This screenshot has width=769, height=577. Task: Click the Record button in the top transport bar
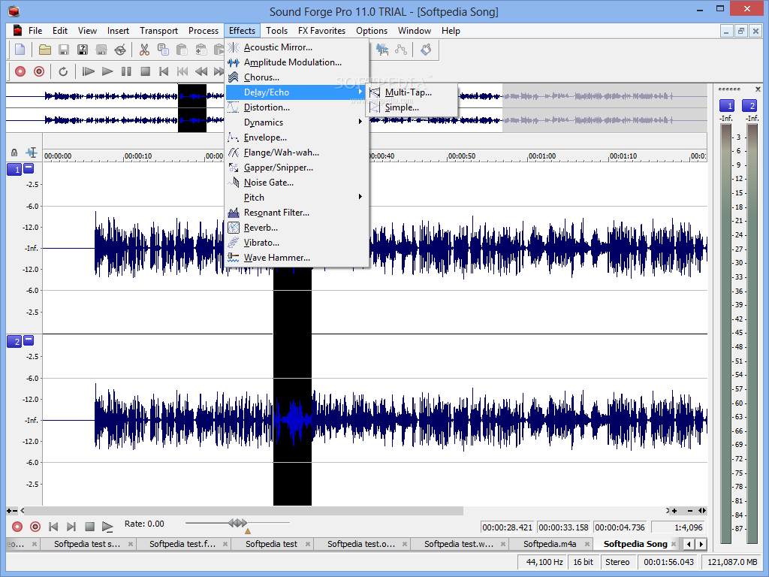click(20, 71)
